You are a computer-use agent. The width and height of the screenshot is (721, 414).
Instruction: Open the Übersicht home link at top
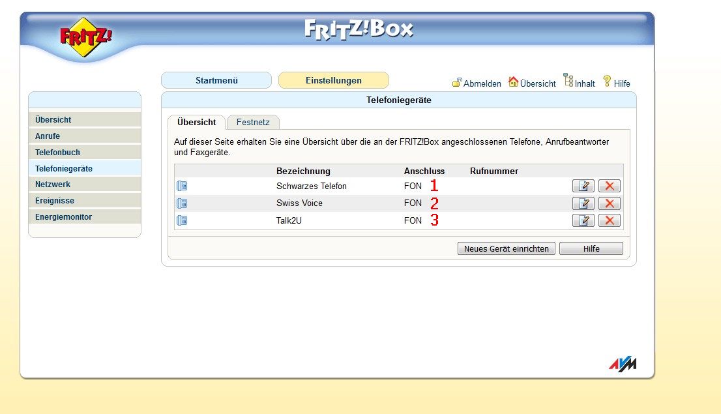[x=532, y=83]
